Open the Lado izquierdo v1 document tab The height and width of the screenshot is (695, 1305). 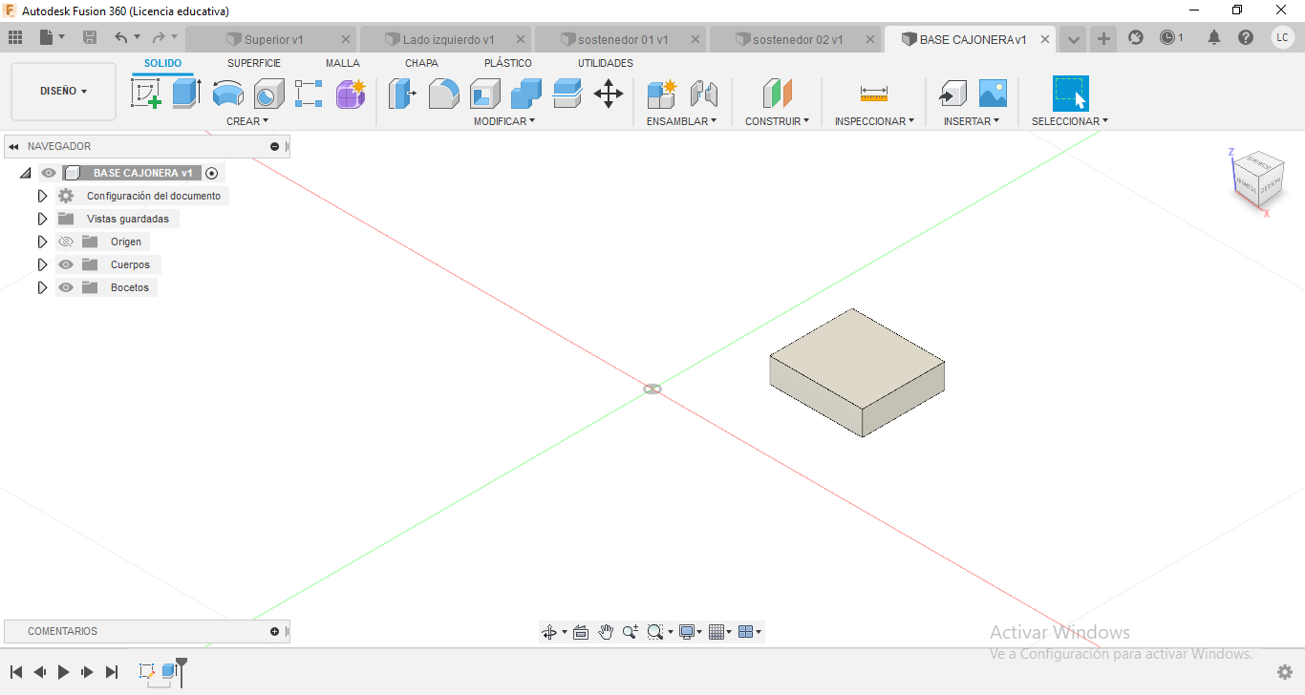tap(447, 39)
